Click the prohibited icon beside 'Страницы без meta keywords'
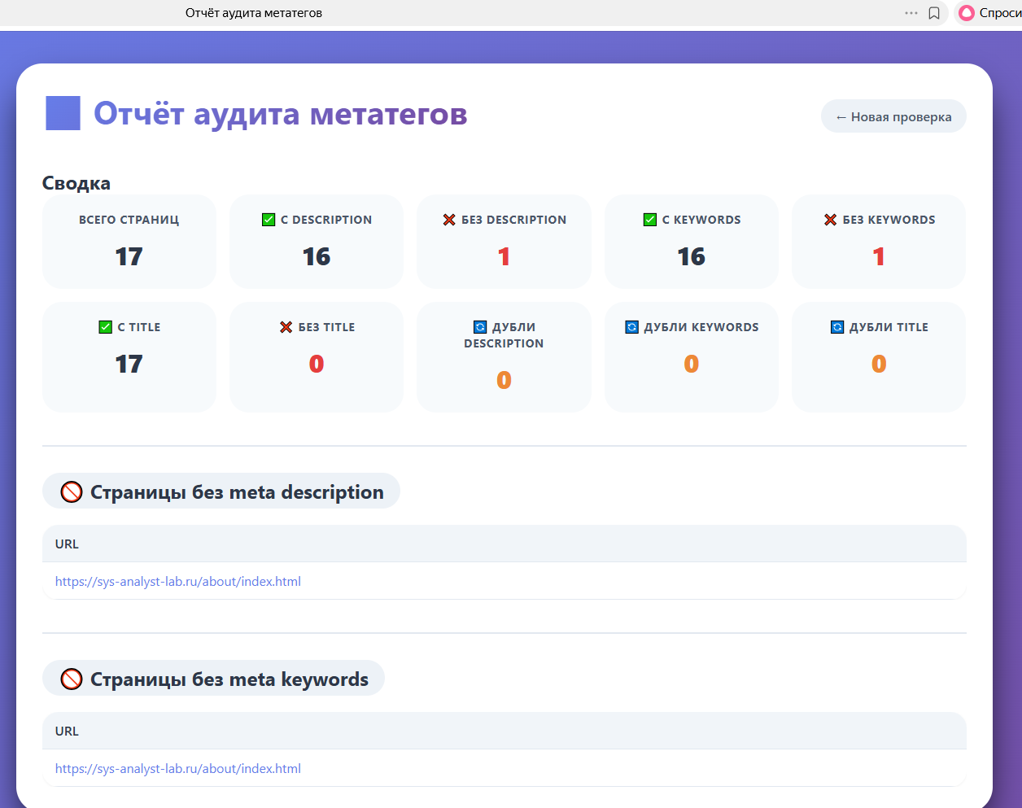This screenshot has height=808, width=1022. tap(72, 679)
